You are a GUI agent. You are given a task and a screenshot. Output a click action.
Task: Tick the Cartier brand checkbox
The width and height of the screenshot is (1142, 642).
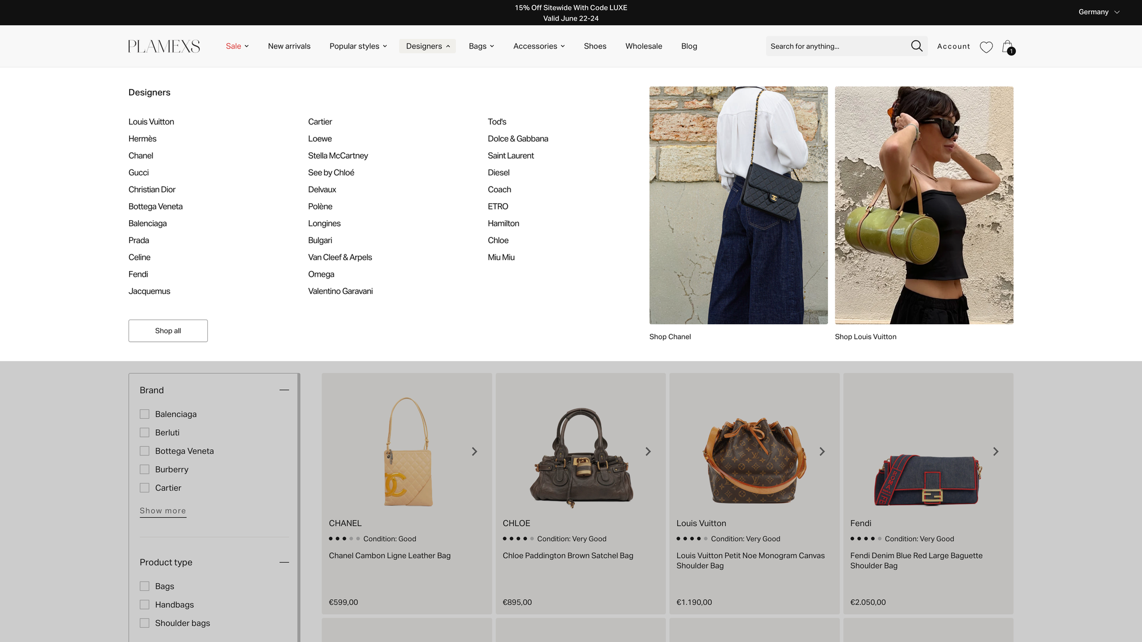click(144, 488)
